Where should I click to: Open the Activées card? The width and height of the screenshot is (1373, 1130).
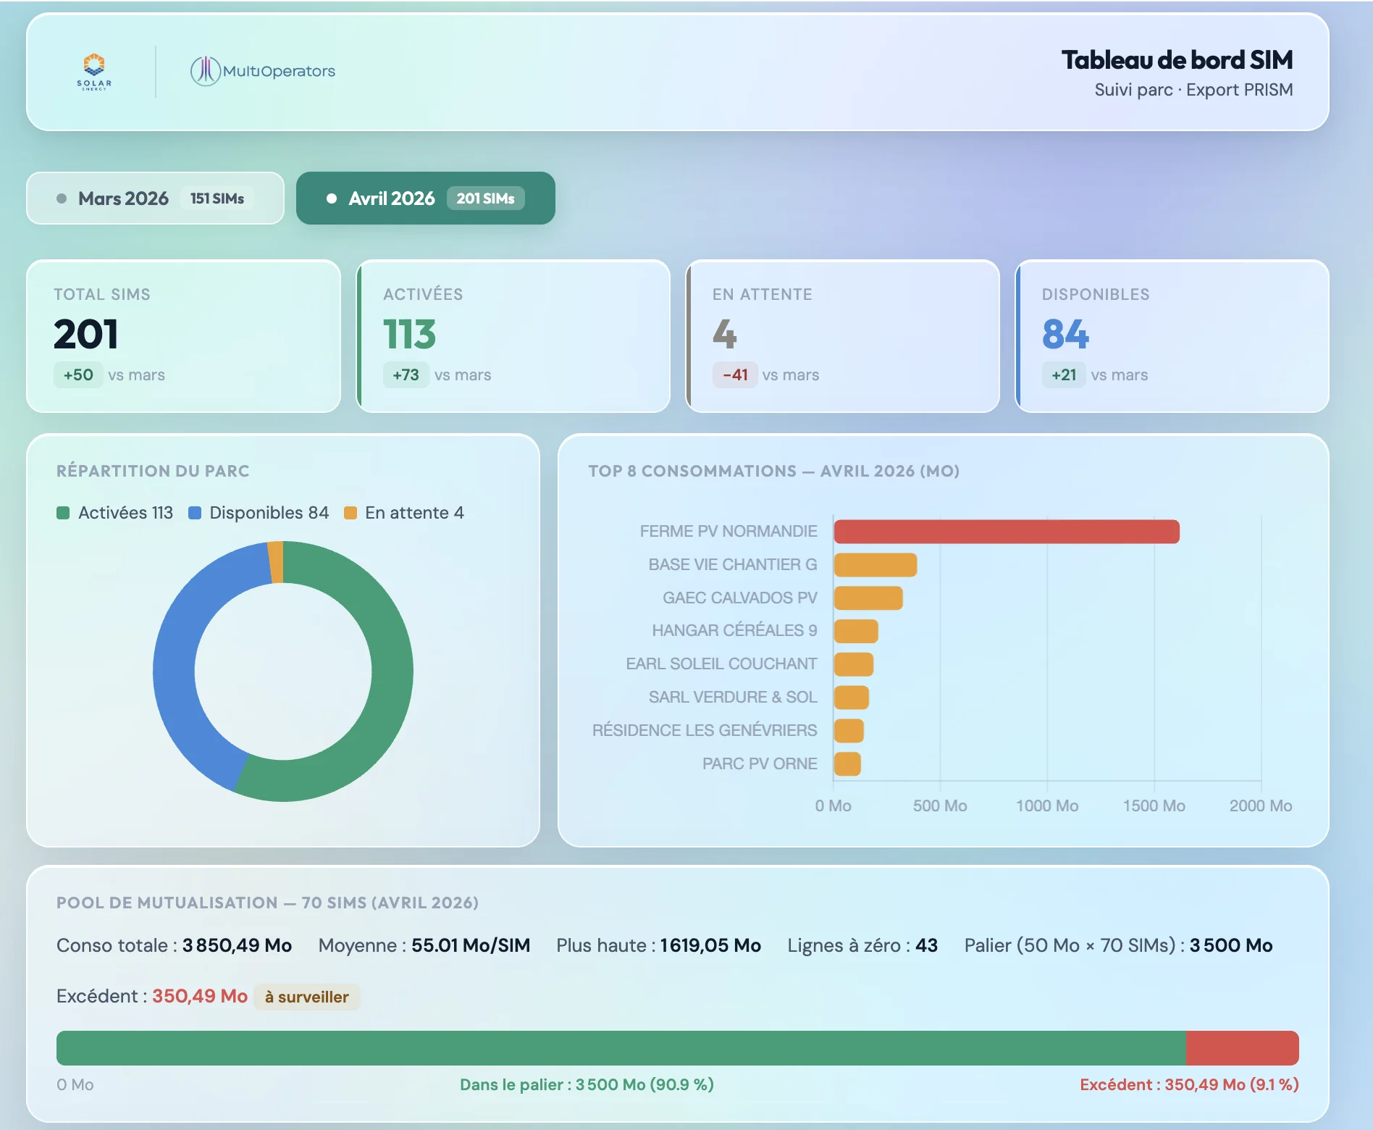tap(513, 336)
